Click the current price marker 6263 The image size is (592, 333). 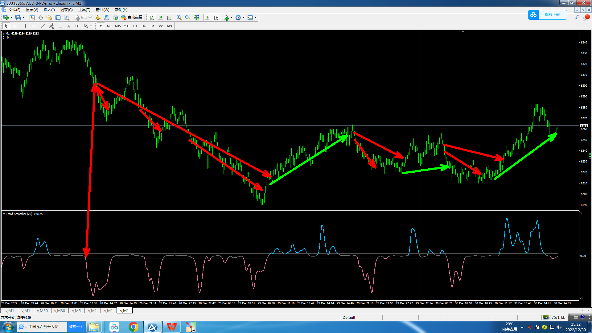(584, 125)
